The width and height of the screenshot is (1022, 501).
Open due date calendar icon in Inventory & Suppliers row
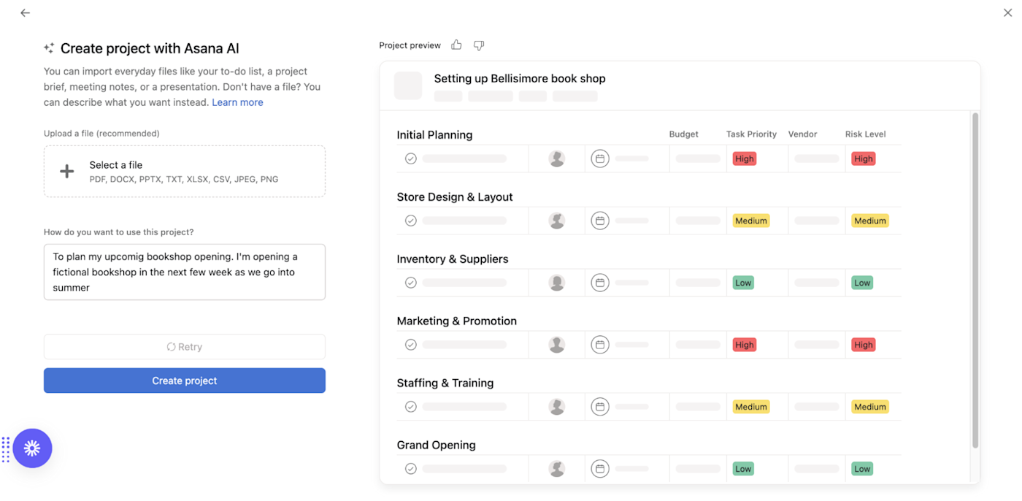pos(600,283)
